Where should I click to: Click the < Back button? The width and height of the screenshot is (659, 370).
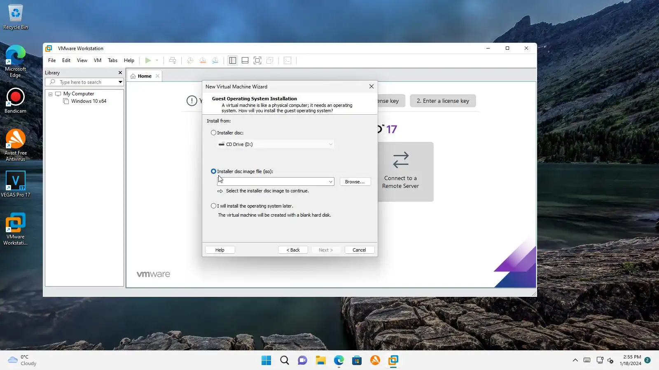tap(293, 250)
